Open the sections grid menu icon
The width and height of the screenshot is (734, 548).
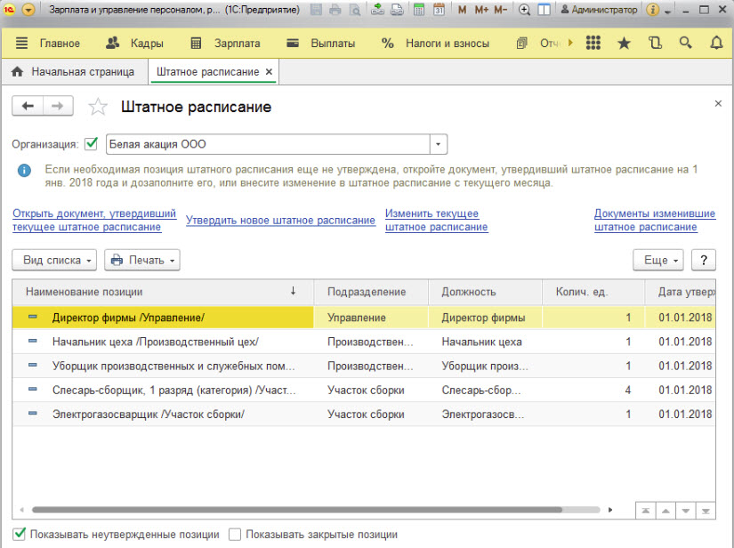(x=593, y=43)
